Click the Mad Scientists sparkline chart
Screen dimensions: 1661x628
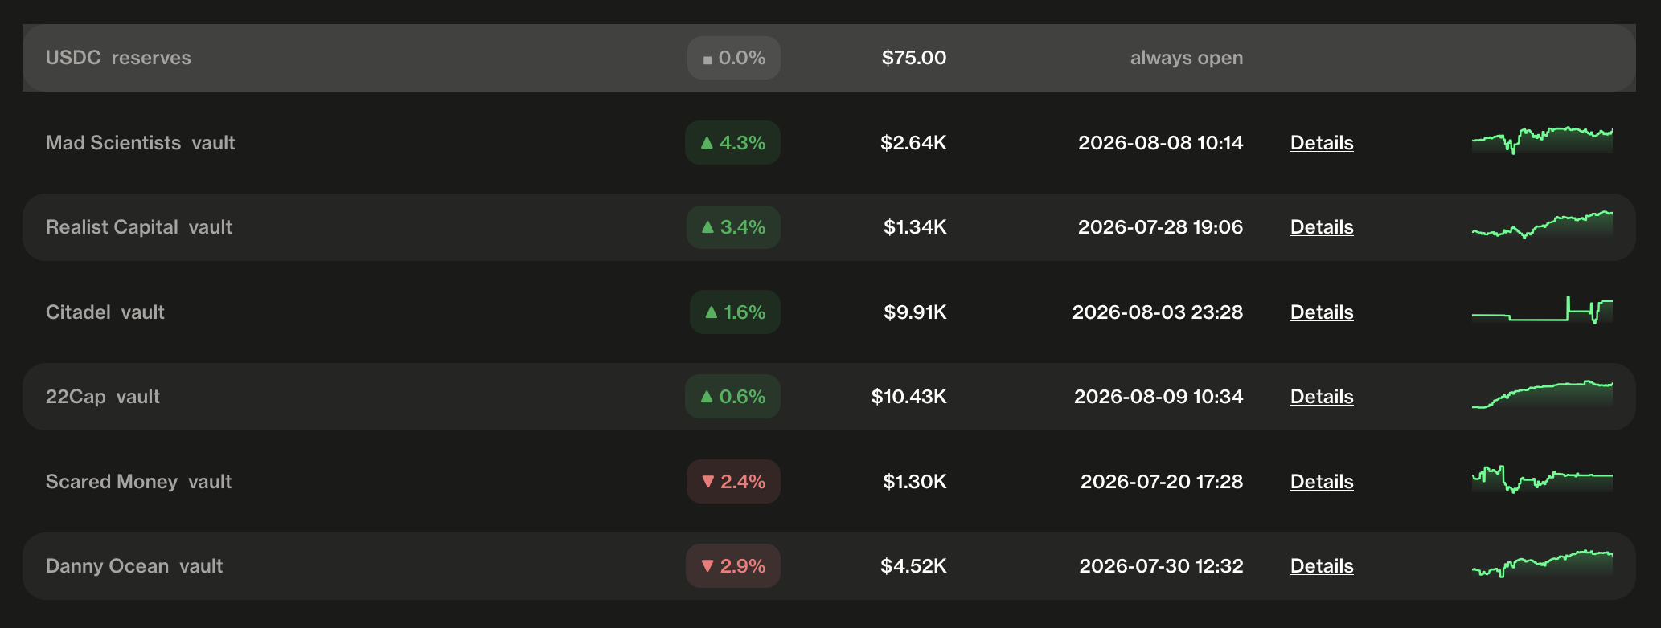click(x=1542, y=141)
